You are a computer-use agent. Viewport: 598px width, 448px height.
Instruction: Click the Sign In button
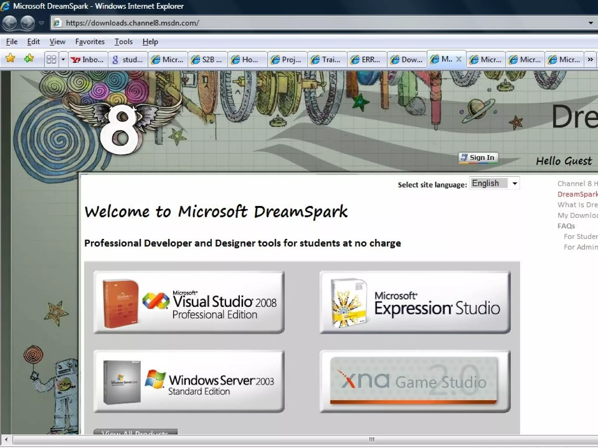pos(478,158)
